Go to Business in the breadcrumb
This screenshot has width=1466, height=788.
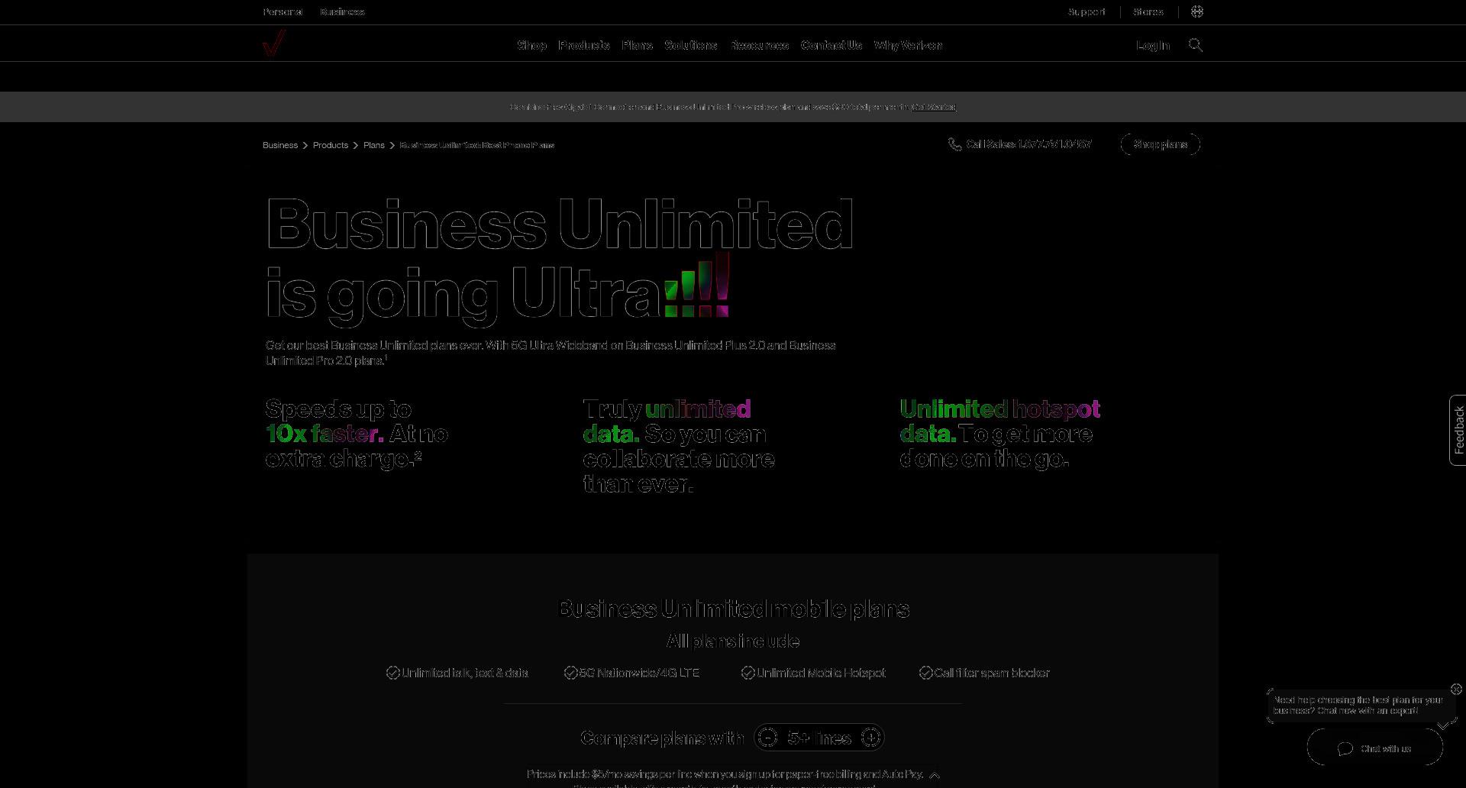[x=280, y=145]
